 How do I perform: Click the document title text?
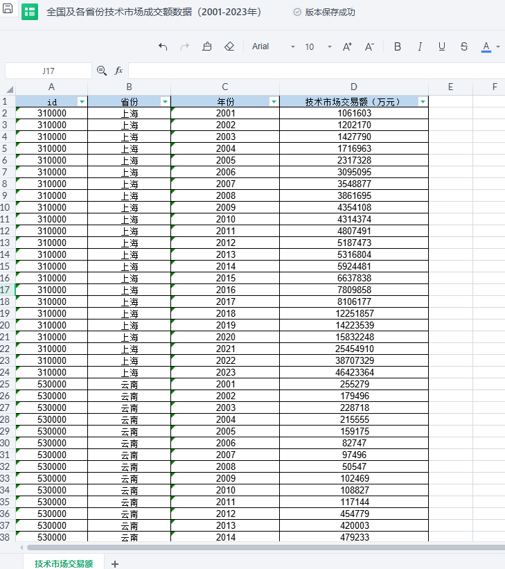(154, 12)
